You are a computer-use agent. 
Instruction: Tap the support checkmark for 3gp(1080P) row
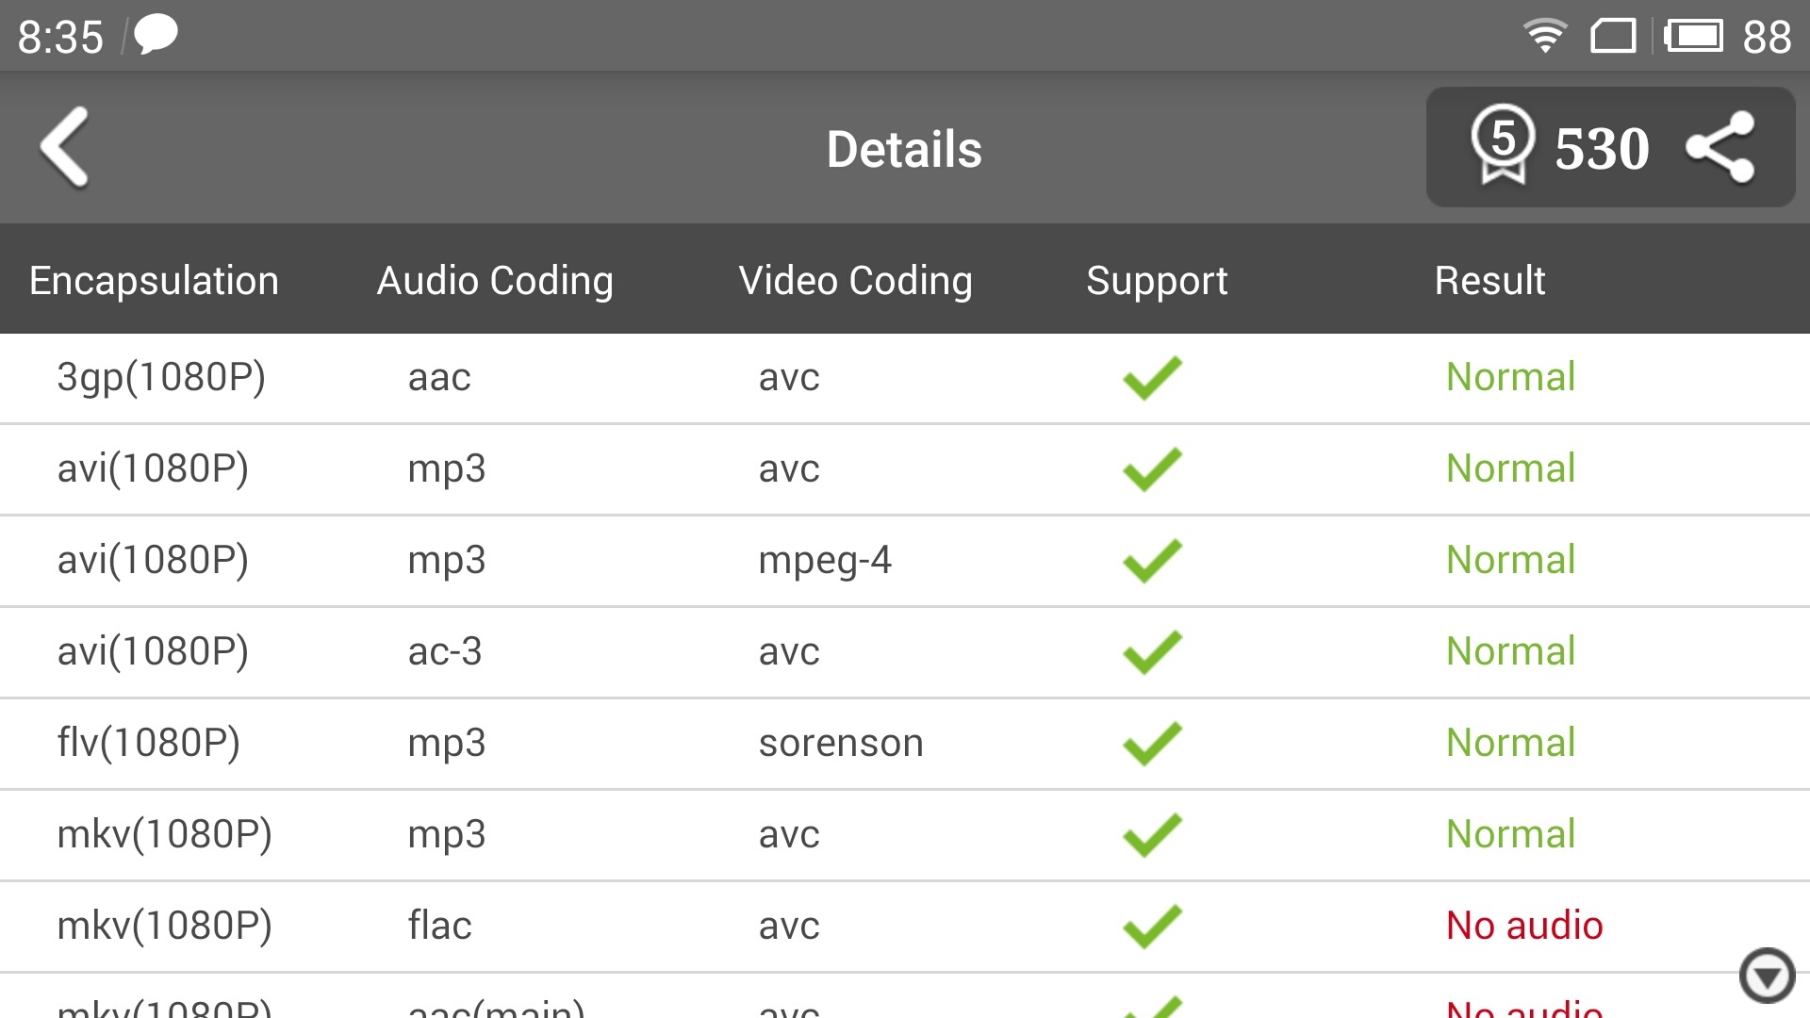(x=1152, y=378)
